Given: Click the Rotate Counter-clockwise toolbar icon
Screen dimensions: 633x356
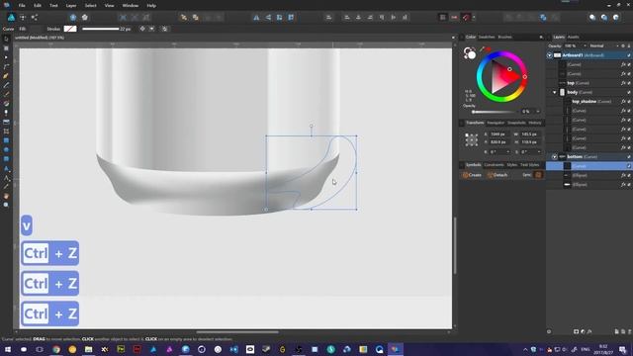Looking at the screenshot, I should pos(279,18).
